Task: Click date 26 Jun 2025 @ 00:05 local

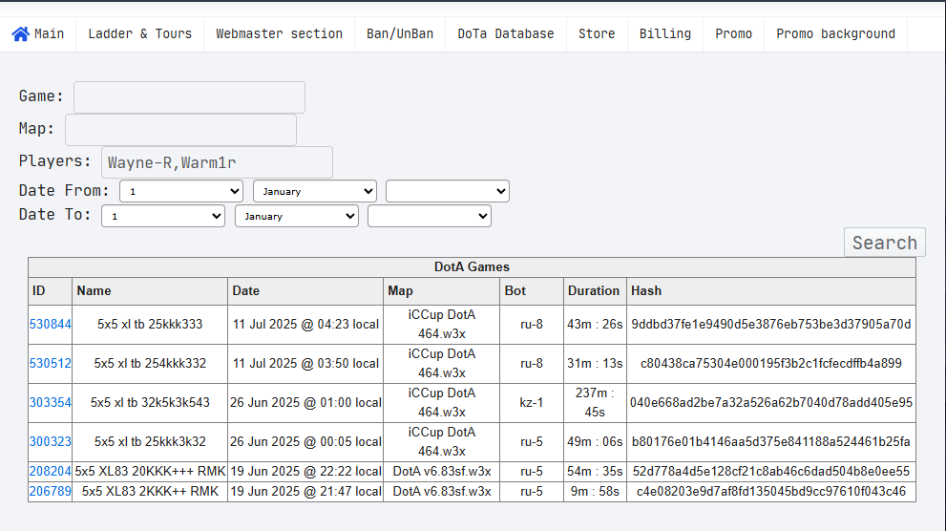Action: click(305, 441)
